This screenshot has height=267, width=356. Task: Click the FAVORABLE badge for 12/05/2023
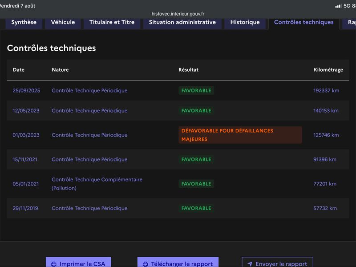click(x=196, y=110)
